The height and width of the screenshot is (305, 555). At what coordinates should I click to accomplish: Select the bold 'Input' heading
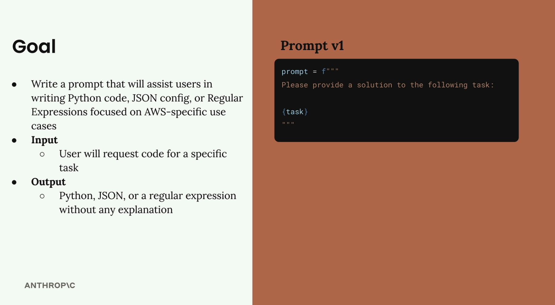tap(44, 140)
